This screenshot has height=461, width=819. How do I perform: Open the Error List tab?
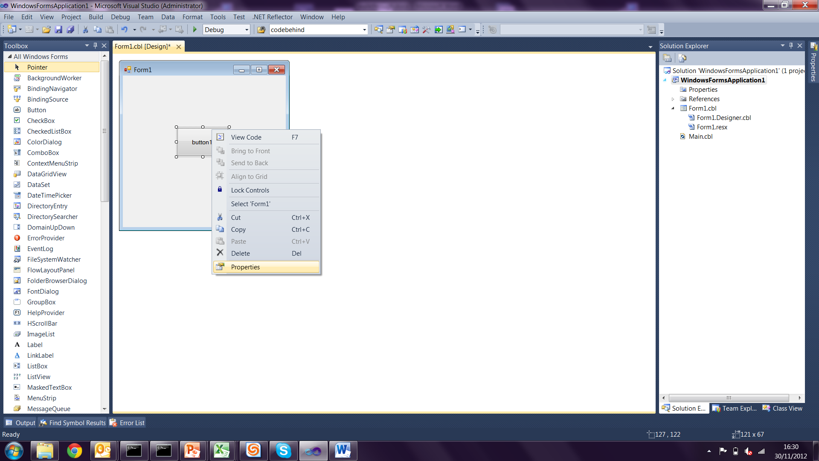point(128,423)
